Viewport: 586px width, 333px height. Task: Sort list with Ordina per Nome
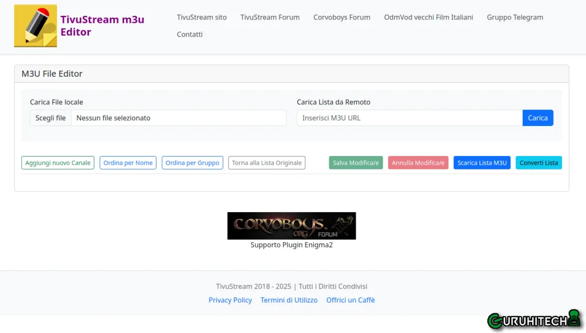click(128, 162)
